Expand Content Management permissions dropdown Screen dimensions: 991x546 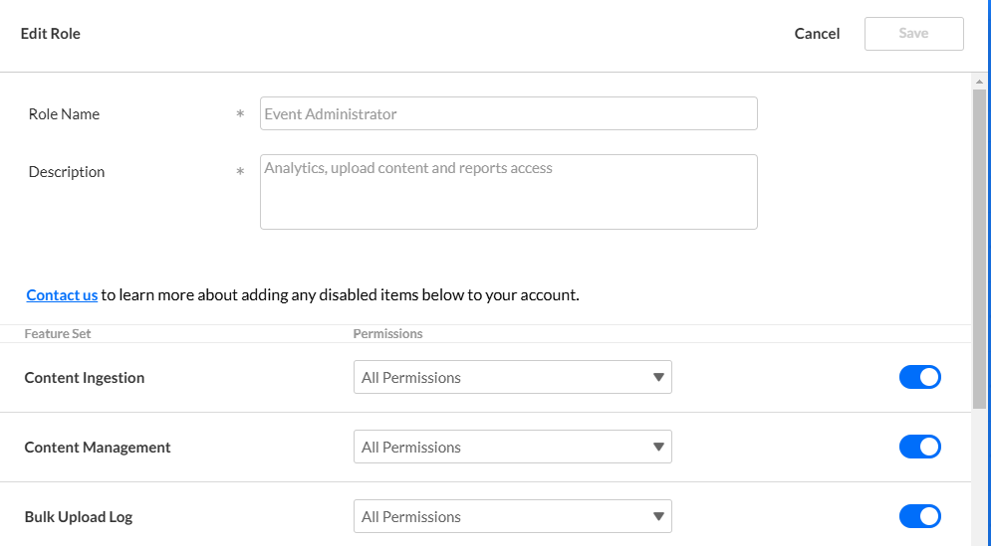tap(513, 447)
